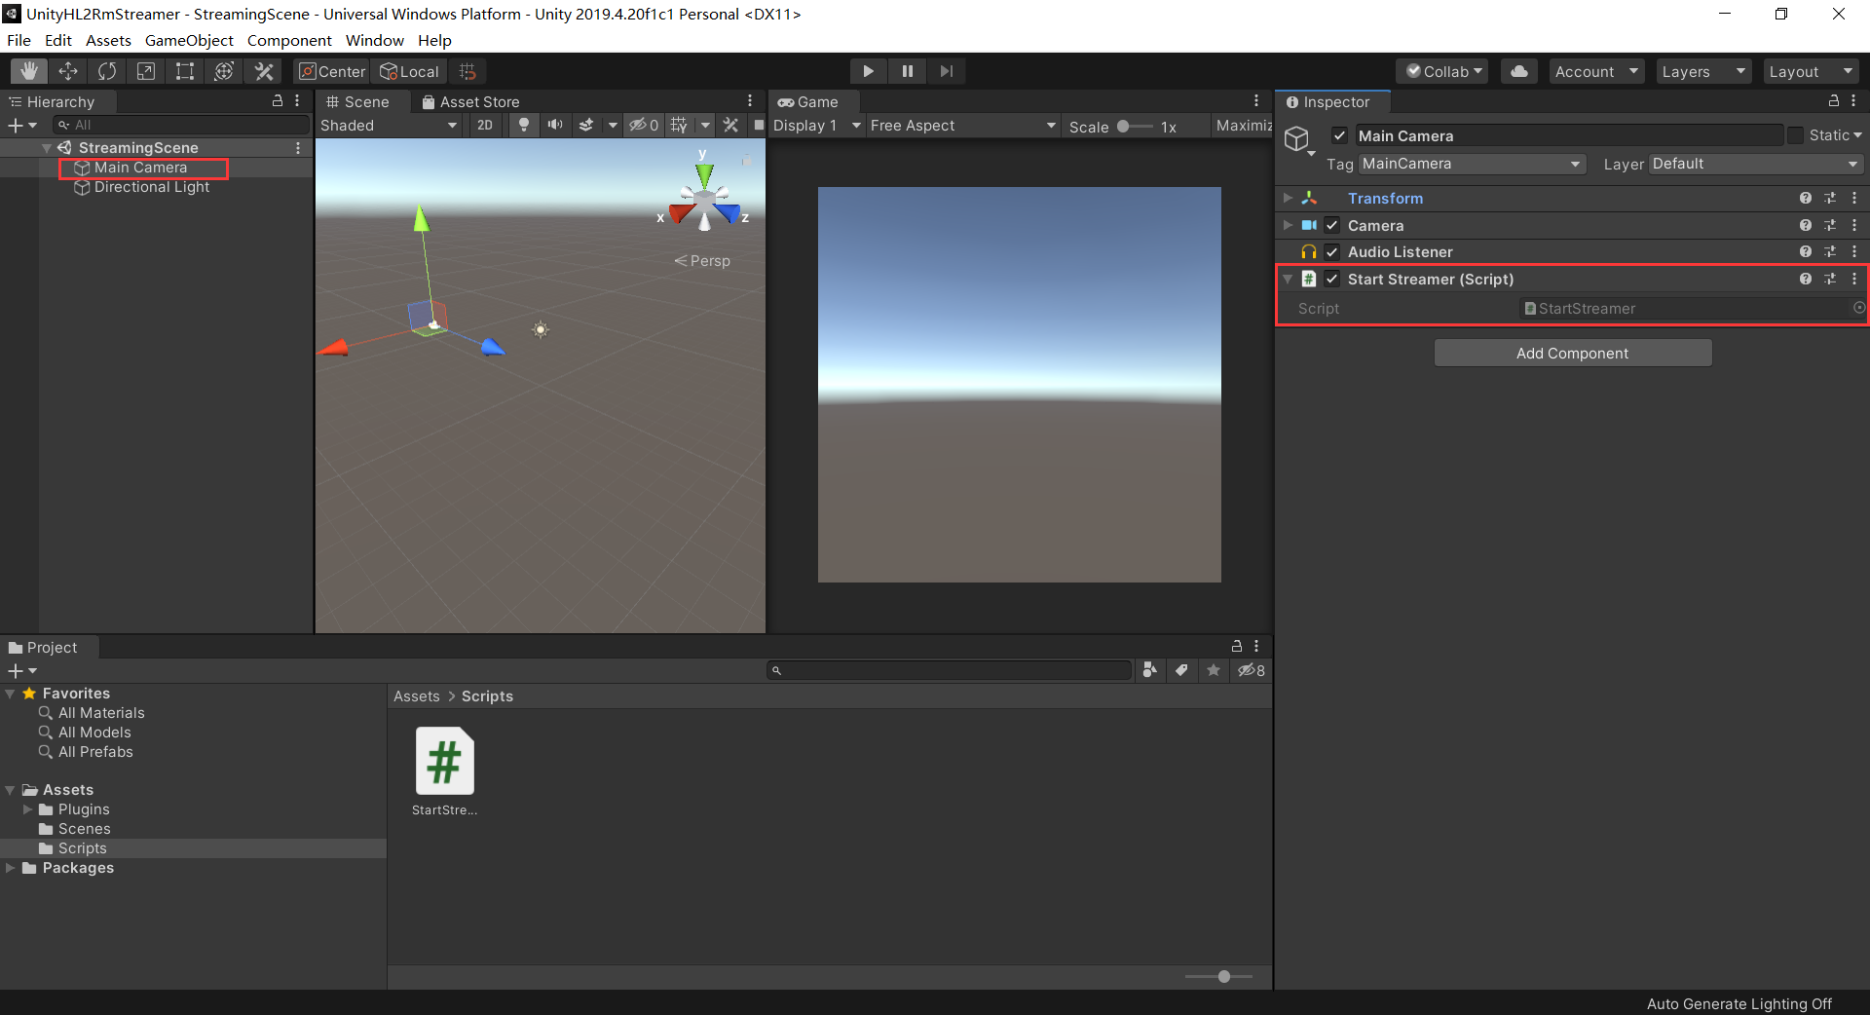Screen dimensions: 1870x1015
Task: Open the Shaded draw mode dropdown
Action: (x=388, y=125)
